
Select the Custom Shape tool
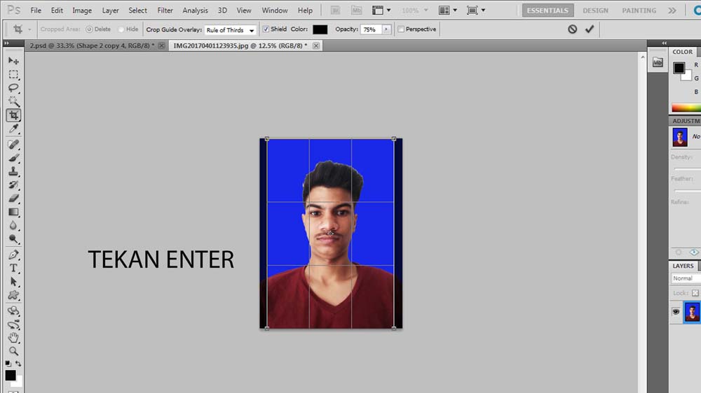click(13, 295)
